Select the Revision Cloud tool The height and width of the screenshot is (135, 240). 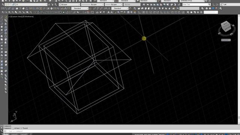coord(1,39)
